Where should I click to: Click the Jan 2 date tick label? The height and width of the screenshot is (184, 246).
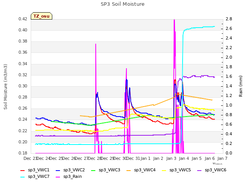(x=158, y=158)
